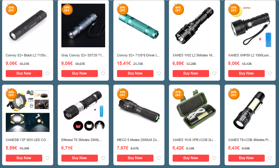This screenshot has height=168, width=279.
Task: Toggle heart for XANES Y2F 50W LED
Action: click(47, 158)
